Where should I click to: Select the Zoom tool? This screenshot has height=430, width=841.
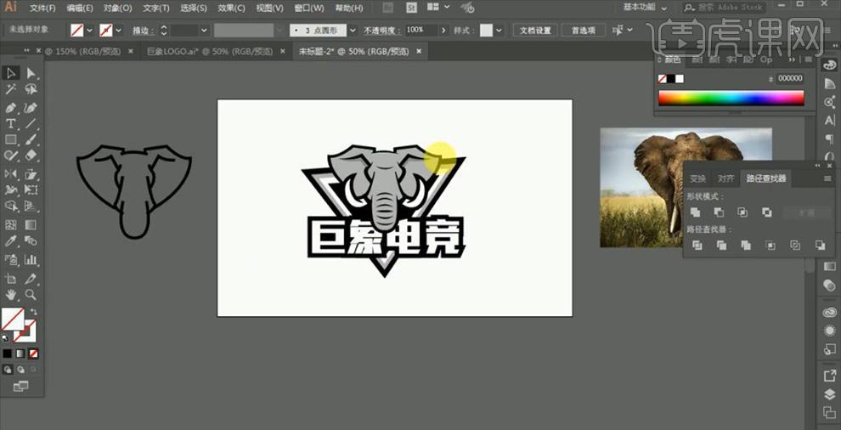coord(31,295)
